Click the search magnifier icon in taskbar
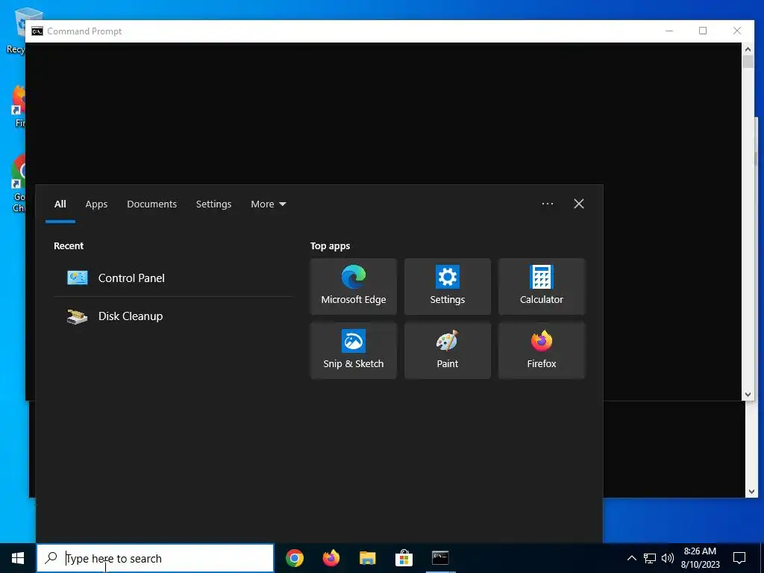Image resolution: width=764 pixels, height=573 pixels. click(51, 558)
